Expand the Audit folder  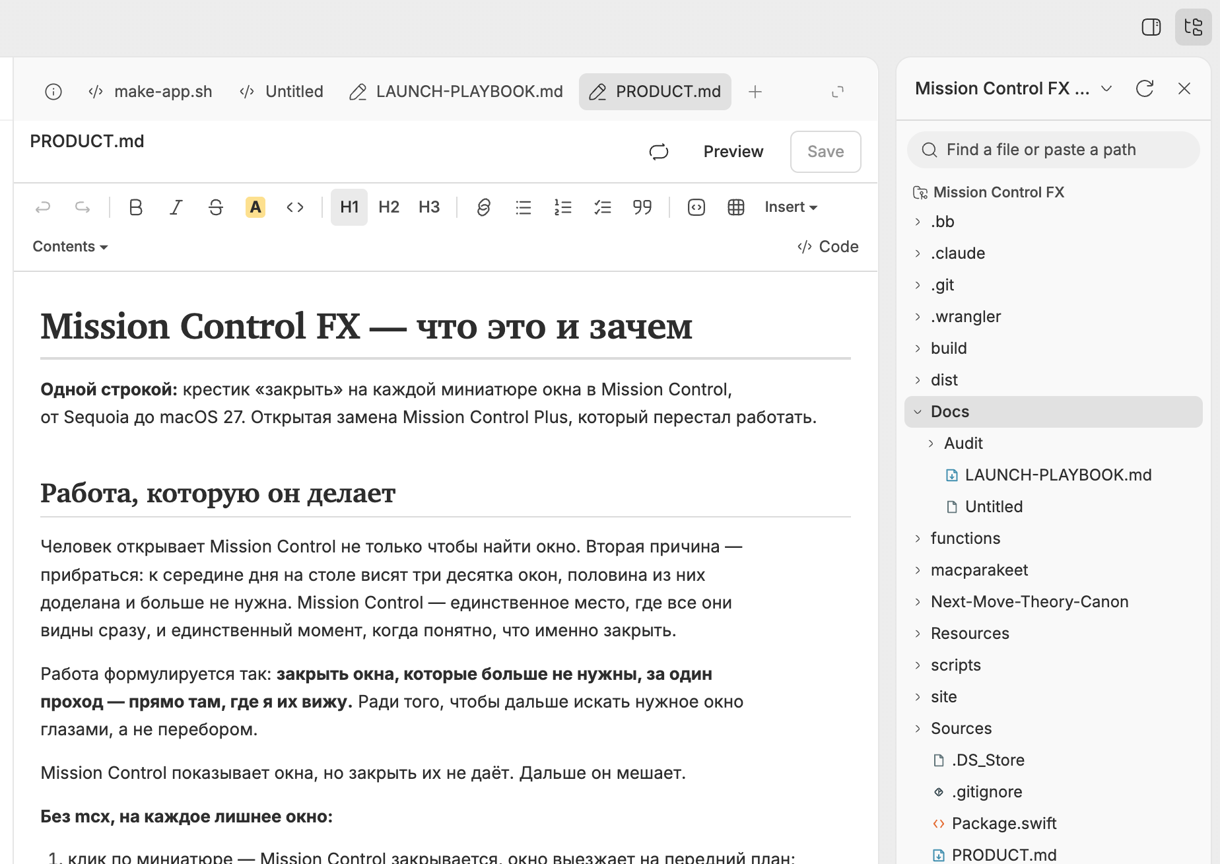click(x=931, y=444)
